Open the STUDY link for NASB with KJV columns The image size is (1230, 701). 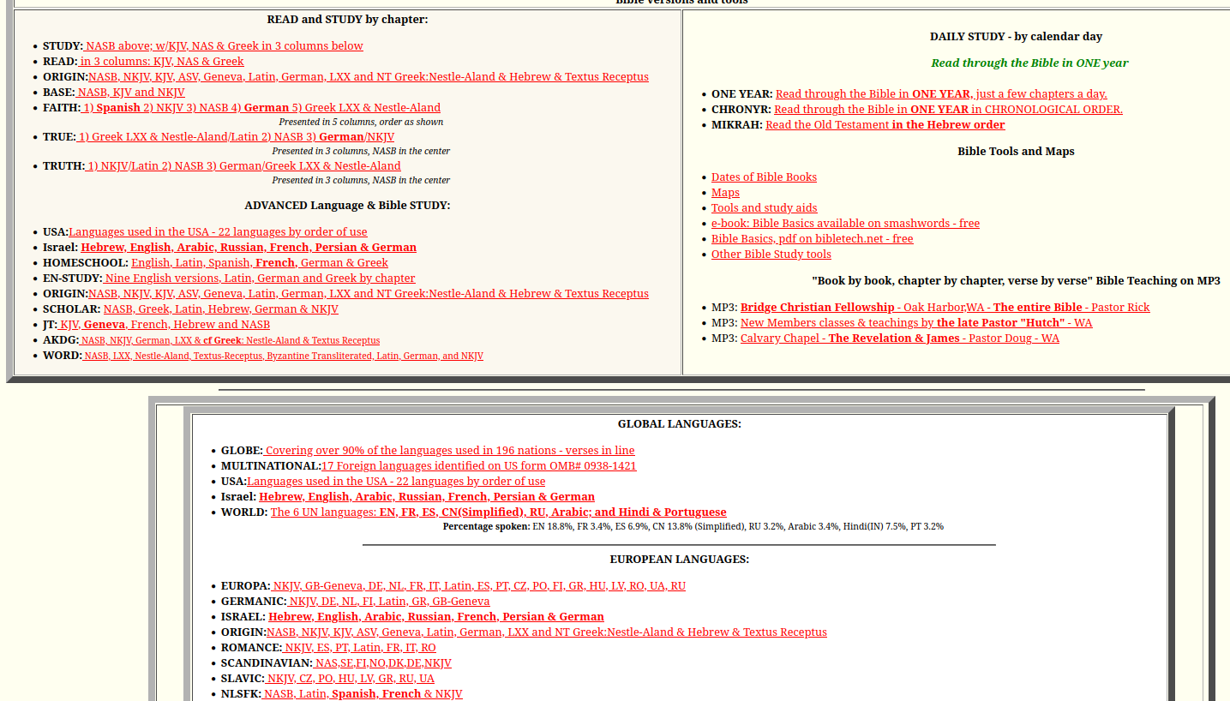coord(224,46)
